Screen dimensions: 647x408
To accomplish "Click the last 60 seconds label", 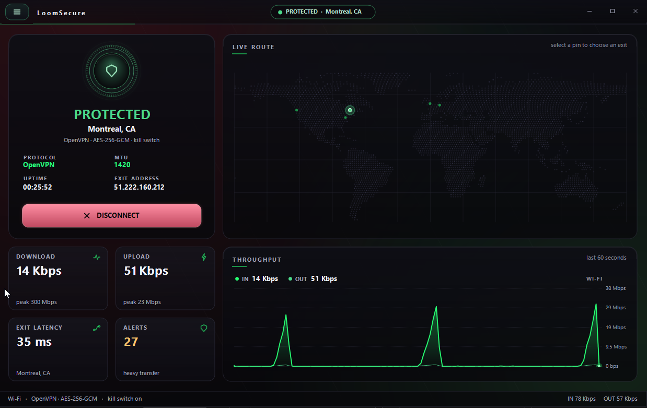I will click(606, 258).
